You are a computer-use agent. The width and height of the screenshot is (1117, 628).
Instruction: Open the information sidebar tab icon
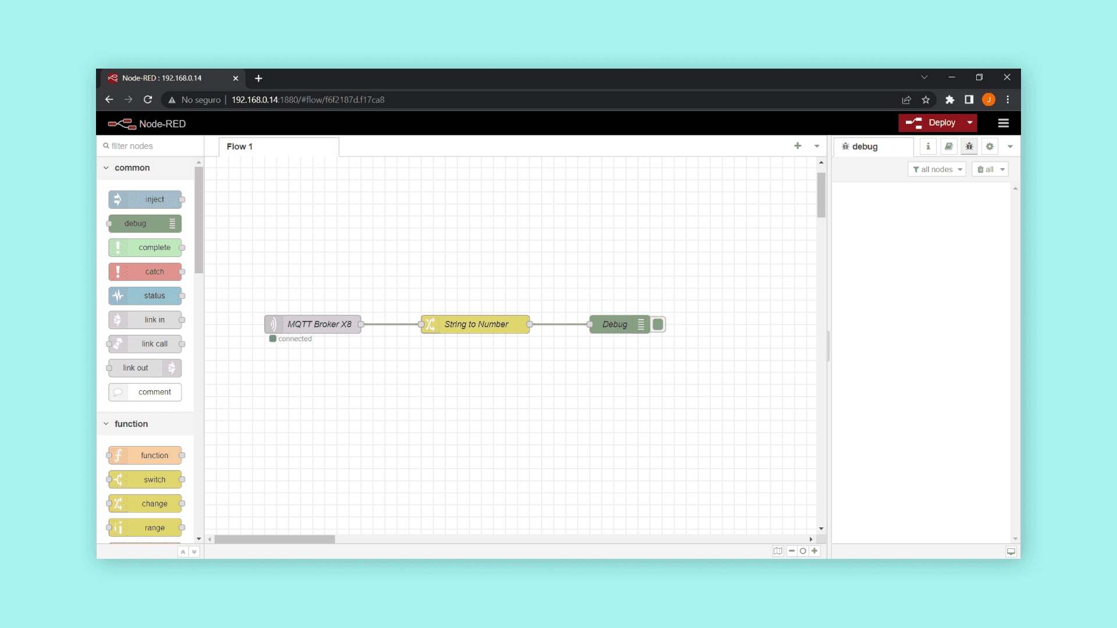(928, 147)
